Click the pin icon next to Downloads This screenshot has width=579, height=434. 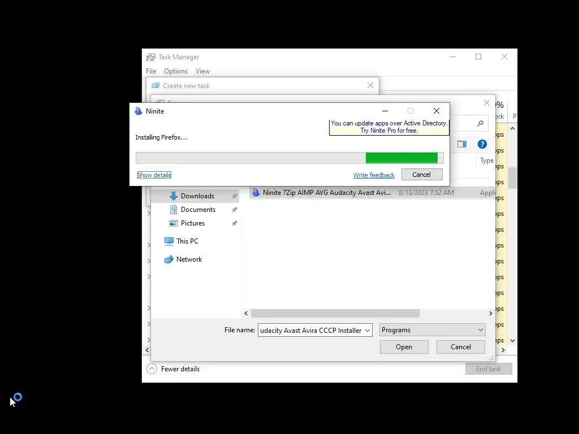pyautogui.click(x=234, y=196)
